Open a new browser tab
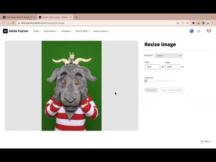 76,17
